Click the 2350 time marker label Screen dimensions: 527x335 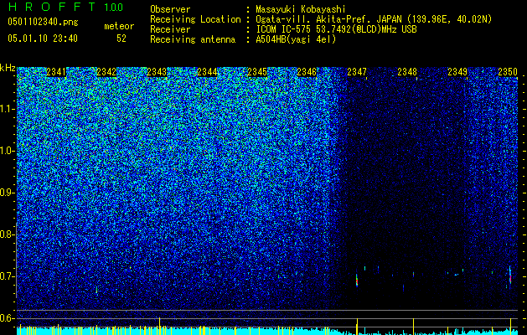[x=508, y=72]
